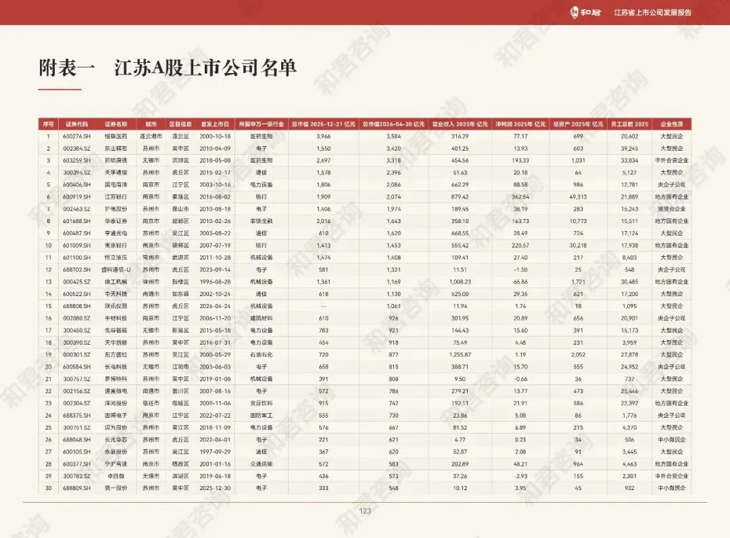This screenshot has width=730, height=538.
Task: Click the security code '688048.SH'
Action: click(x=77, y=439)
